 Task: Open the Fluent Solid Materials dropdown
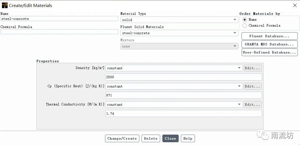pyautogui.click(x=179, y=33)
